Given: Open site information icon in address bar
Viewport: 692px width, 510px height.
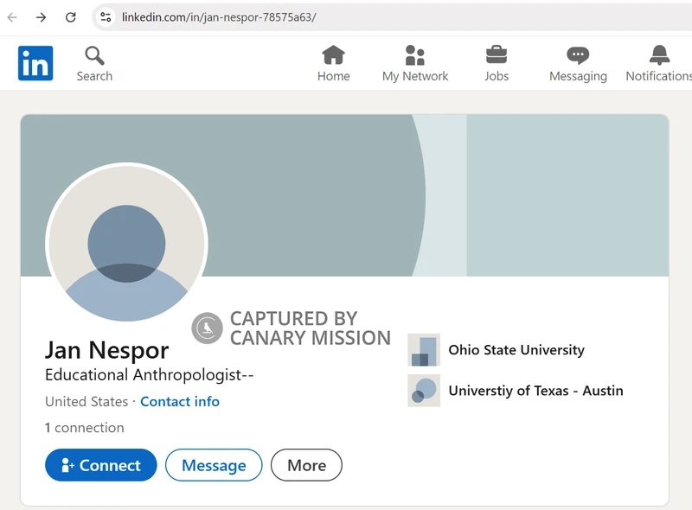Looking at the screenshot, I should tap(106, 17).
